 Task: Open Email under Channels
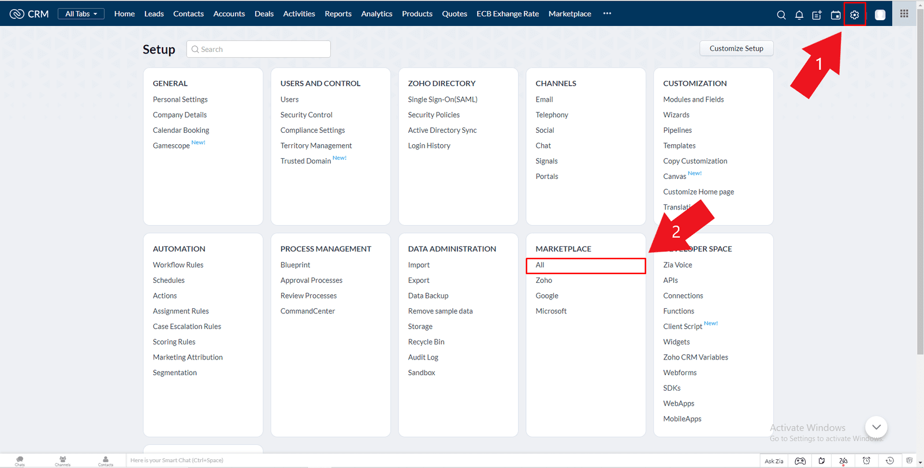point(544,99)
